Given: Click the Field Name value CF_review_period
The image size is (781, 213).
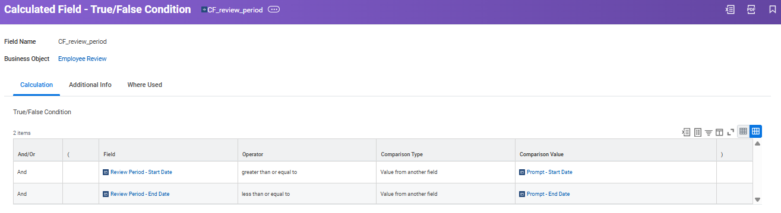Looking at the screenshot, I should click(83, 41).
